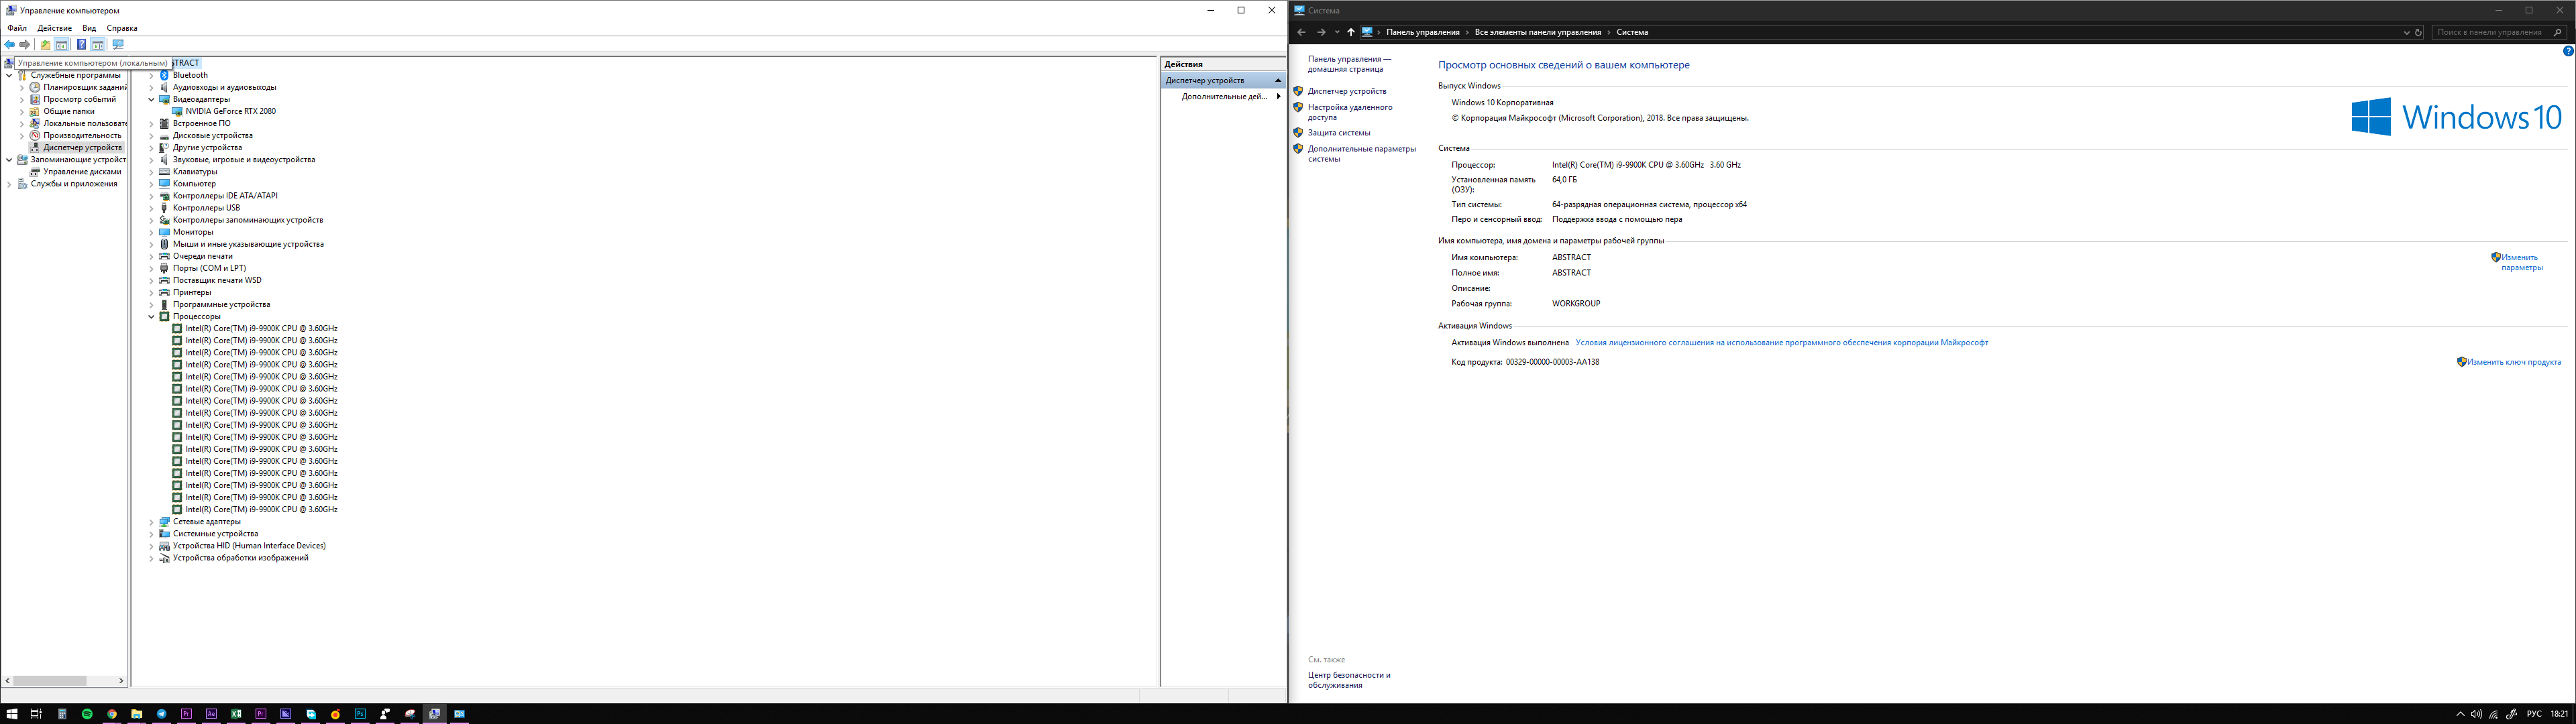Screen dimensions: 2576x724
Task: Toggle the console tree show/hide toolbar icon
Action: pos(62,45)
